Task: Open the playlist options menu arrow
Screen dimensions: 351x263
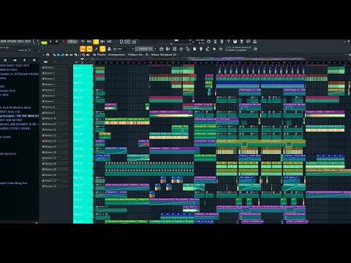Action: 44,55
